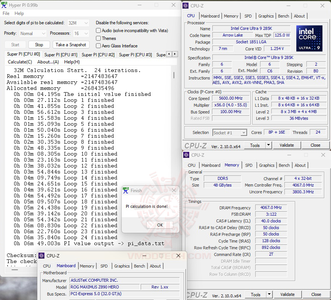Switch to the SPD tab in CPU-Z
This screenshot has height=300, width=331.
point(248,16)
